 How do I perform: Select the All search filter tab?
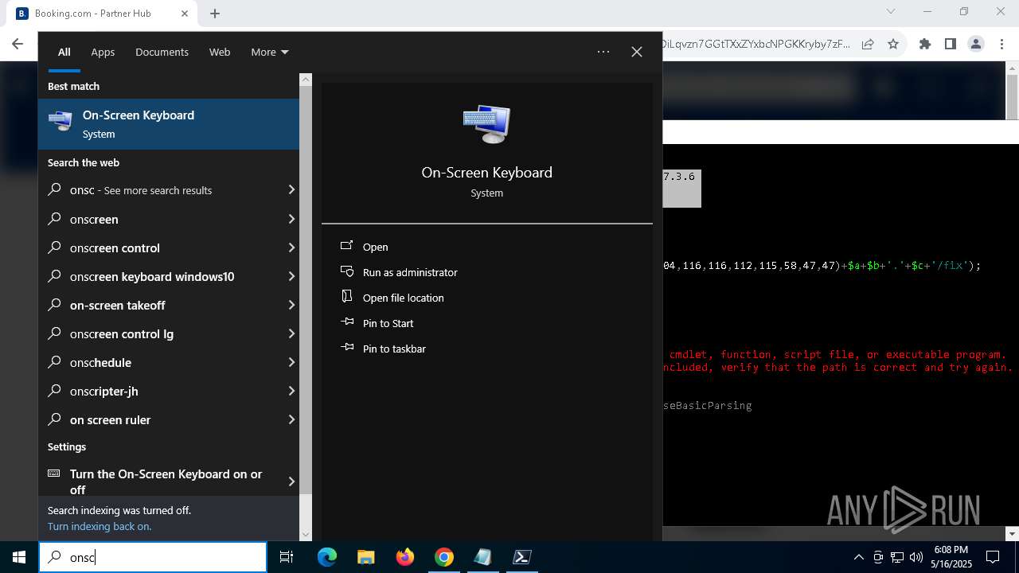pyautogui.click(x=64, y=52)
